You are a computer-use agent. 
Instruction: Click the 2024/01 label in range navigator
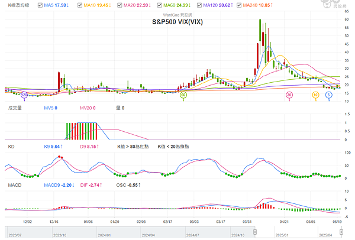[x=104, y=235]
